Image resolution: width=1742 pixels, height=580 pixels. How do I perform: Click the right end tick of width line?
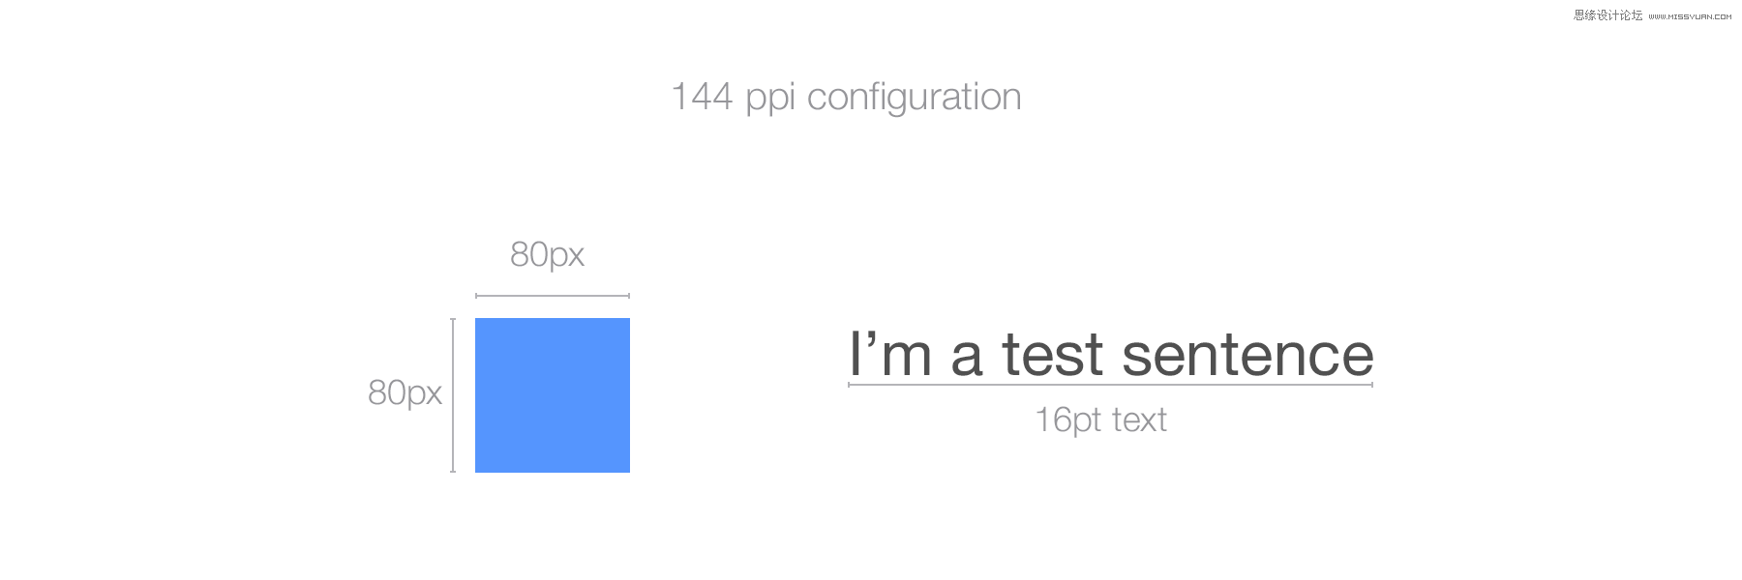click(x=629, y=296)
